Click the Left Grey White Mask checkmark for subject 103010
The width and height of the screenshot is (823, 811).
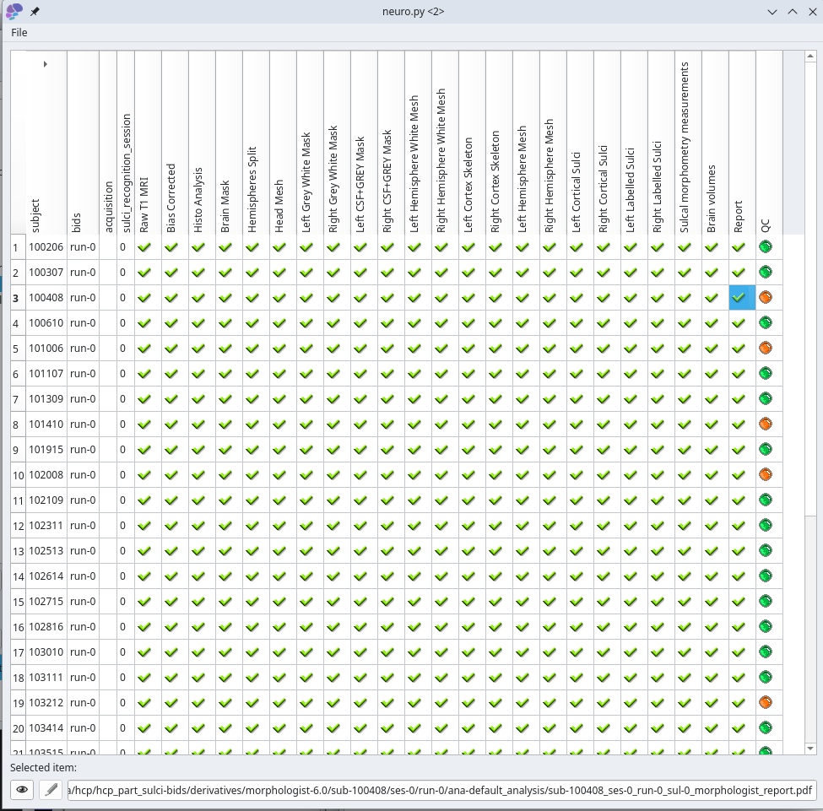[306, 652]
